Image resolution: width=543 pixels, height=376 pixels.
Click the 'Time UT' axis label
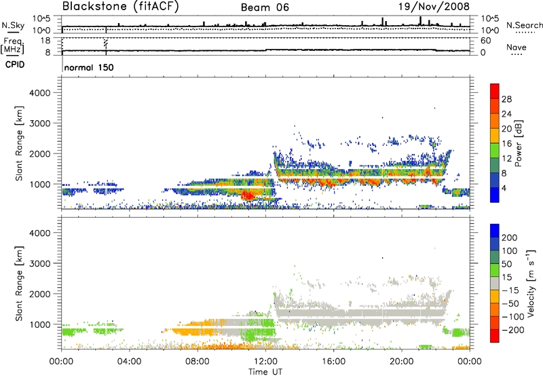click(265, 371)
